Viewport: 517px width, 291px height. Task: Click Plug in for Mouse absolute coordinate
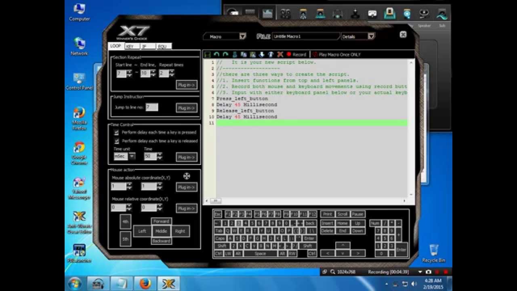point(187,187)
